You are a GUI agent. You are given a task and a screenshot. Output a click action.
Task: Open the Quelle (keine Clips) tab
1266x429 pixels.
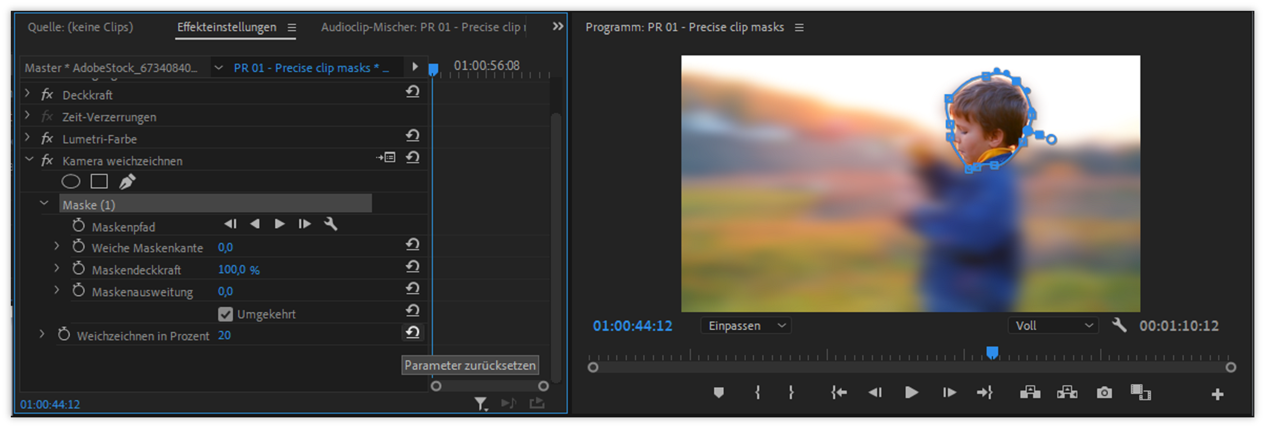(80, 27)
